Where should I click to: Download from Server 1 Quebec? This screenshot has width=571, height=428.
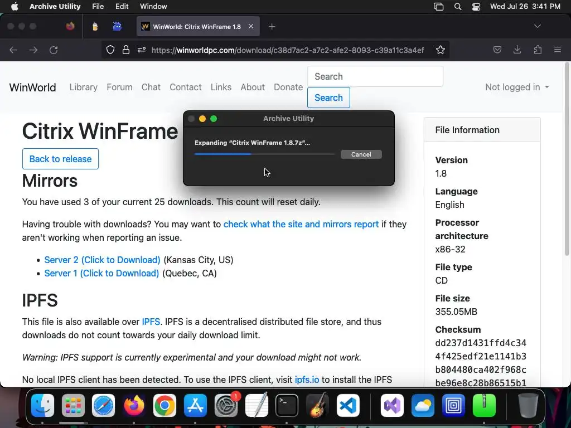point(101,273)
